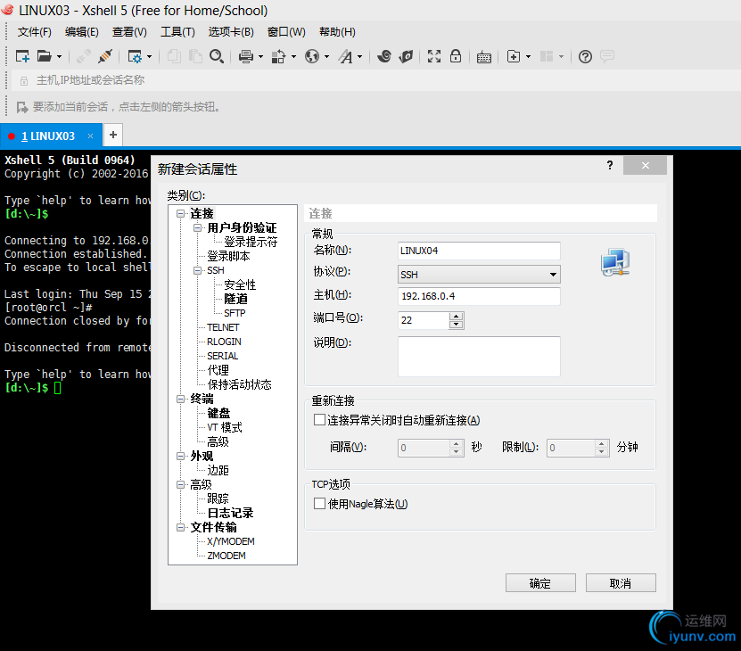
Task: Click the 主机 field with 192.168.0.4
Action: (x=479, y=296)
